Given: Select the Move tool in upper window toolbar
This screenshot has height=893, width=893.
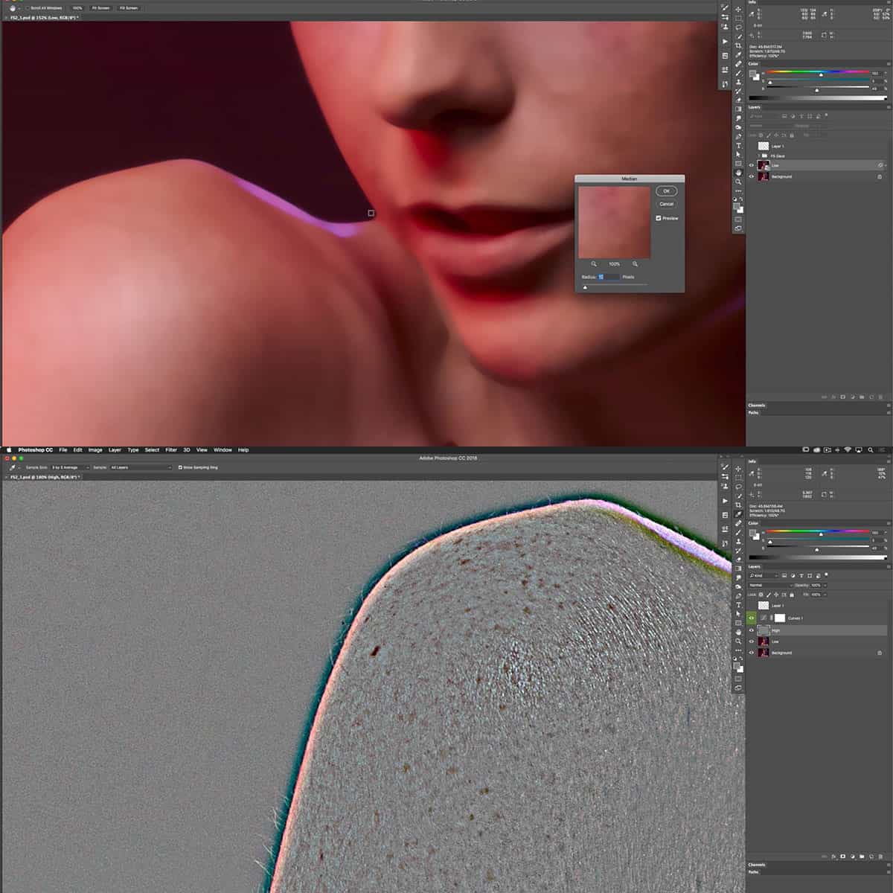Looking at the screenshot, I should pos(738,9).
